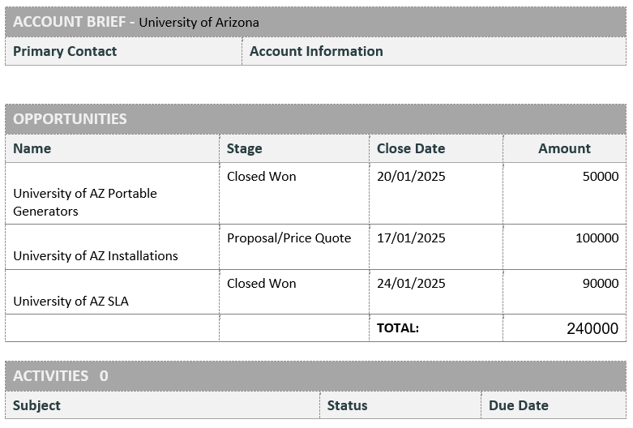Select University of AZ Installations cell
The width and height of the screenshot is (633, 428).
click(112, 247)
